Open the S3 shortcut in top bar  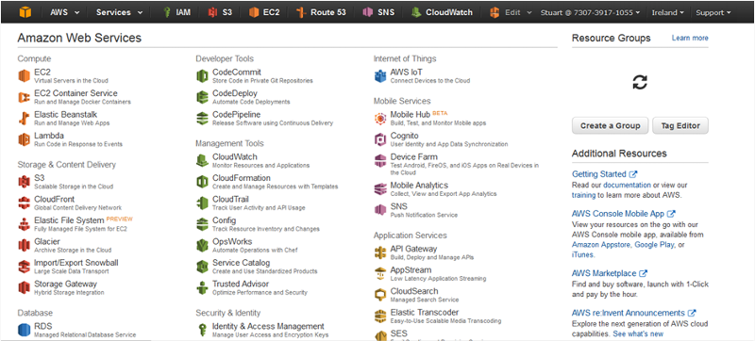pyautogui.click(x=220, y=12)
